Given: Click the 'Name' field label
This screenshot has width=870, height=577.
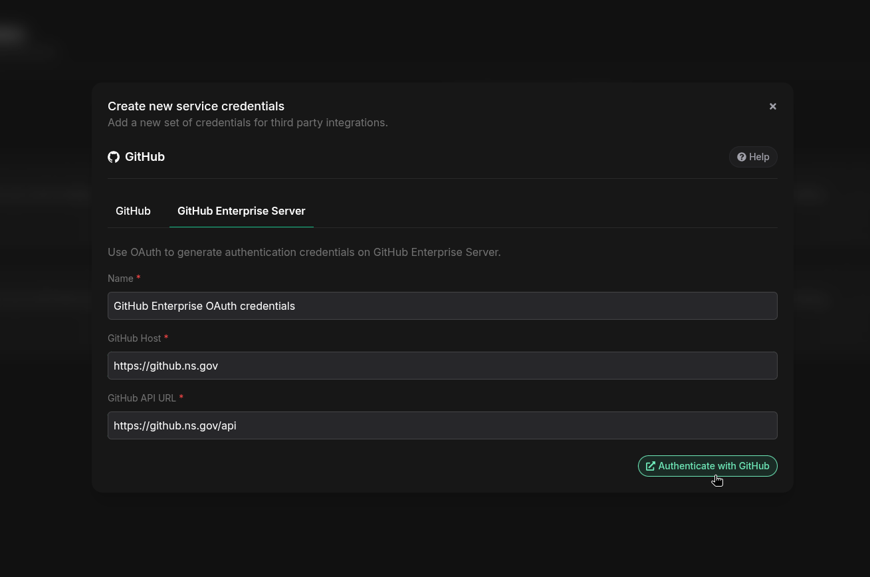Looking at the screenshot, I should point(120,279).
